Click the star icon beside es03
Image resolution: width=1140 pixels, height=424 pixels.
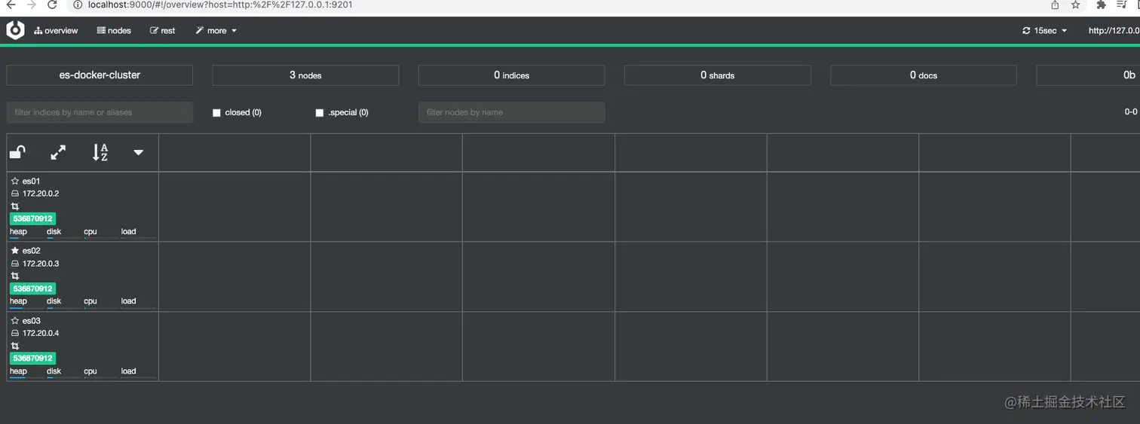14,321
